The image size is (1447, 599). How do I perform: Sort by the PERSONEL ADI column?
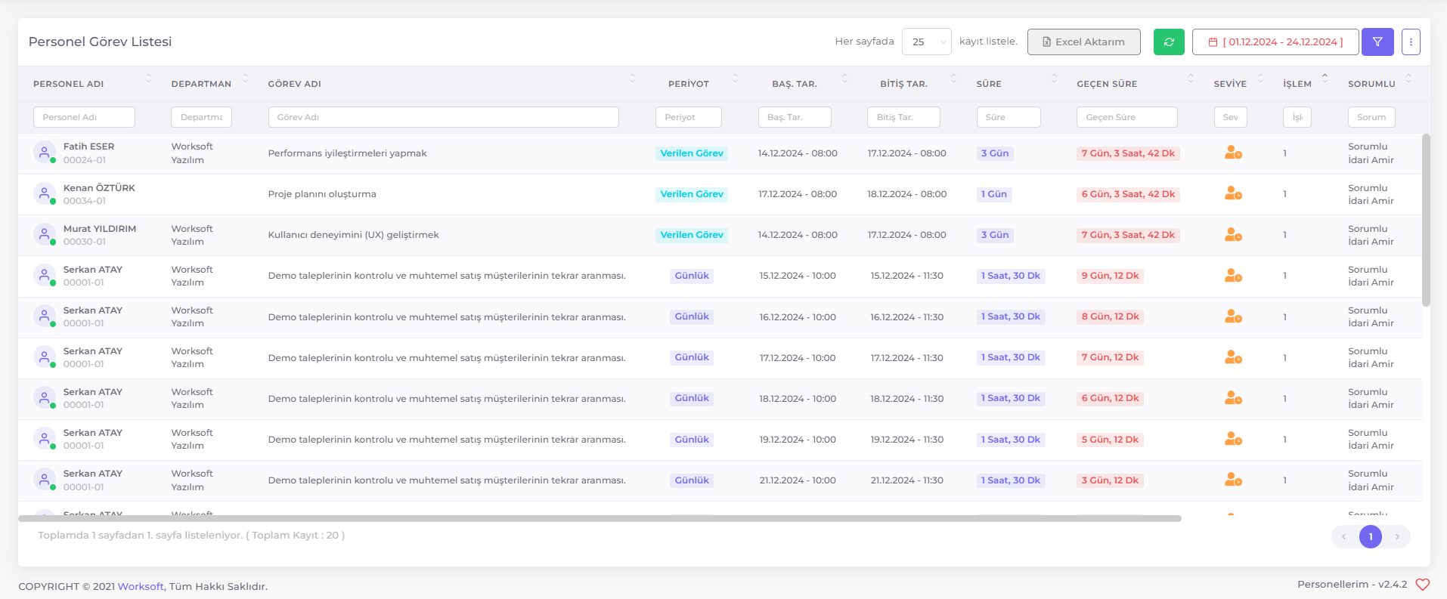148,79
